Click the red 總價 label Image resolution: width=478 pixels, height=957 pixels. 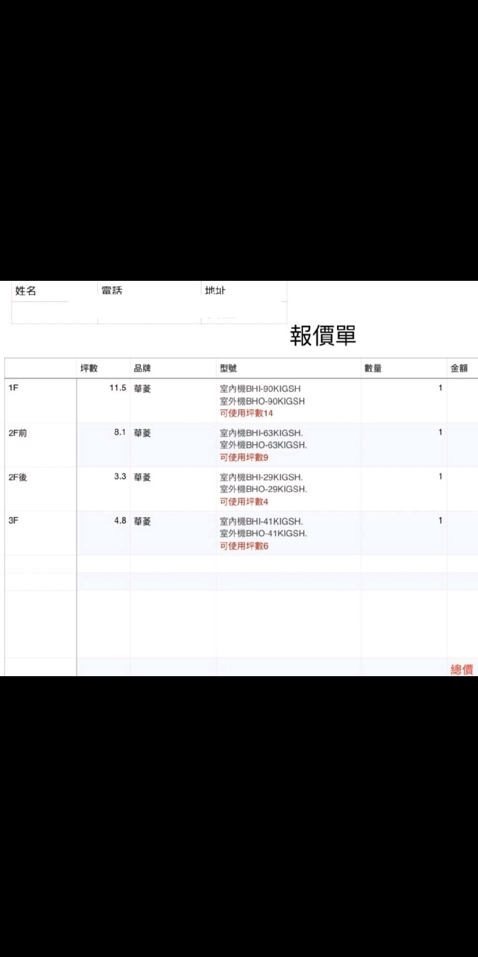[462, 670]
